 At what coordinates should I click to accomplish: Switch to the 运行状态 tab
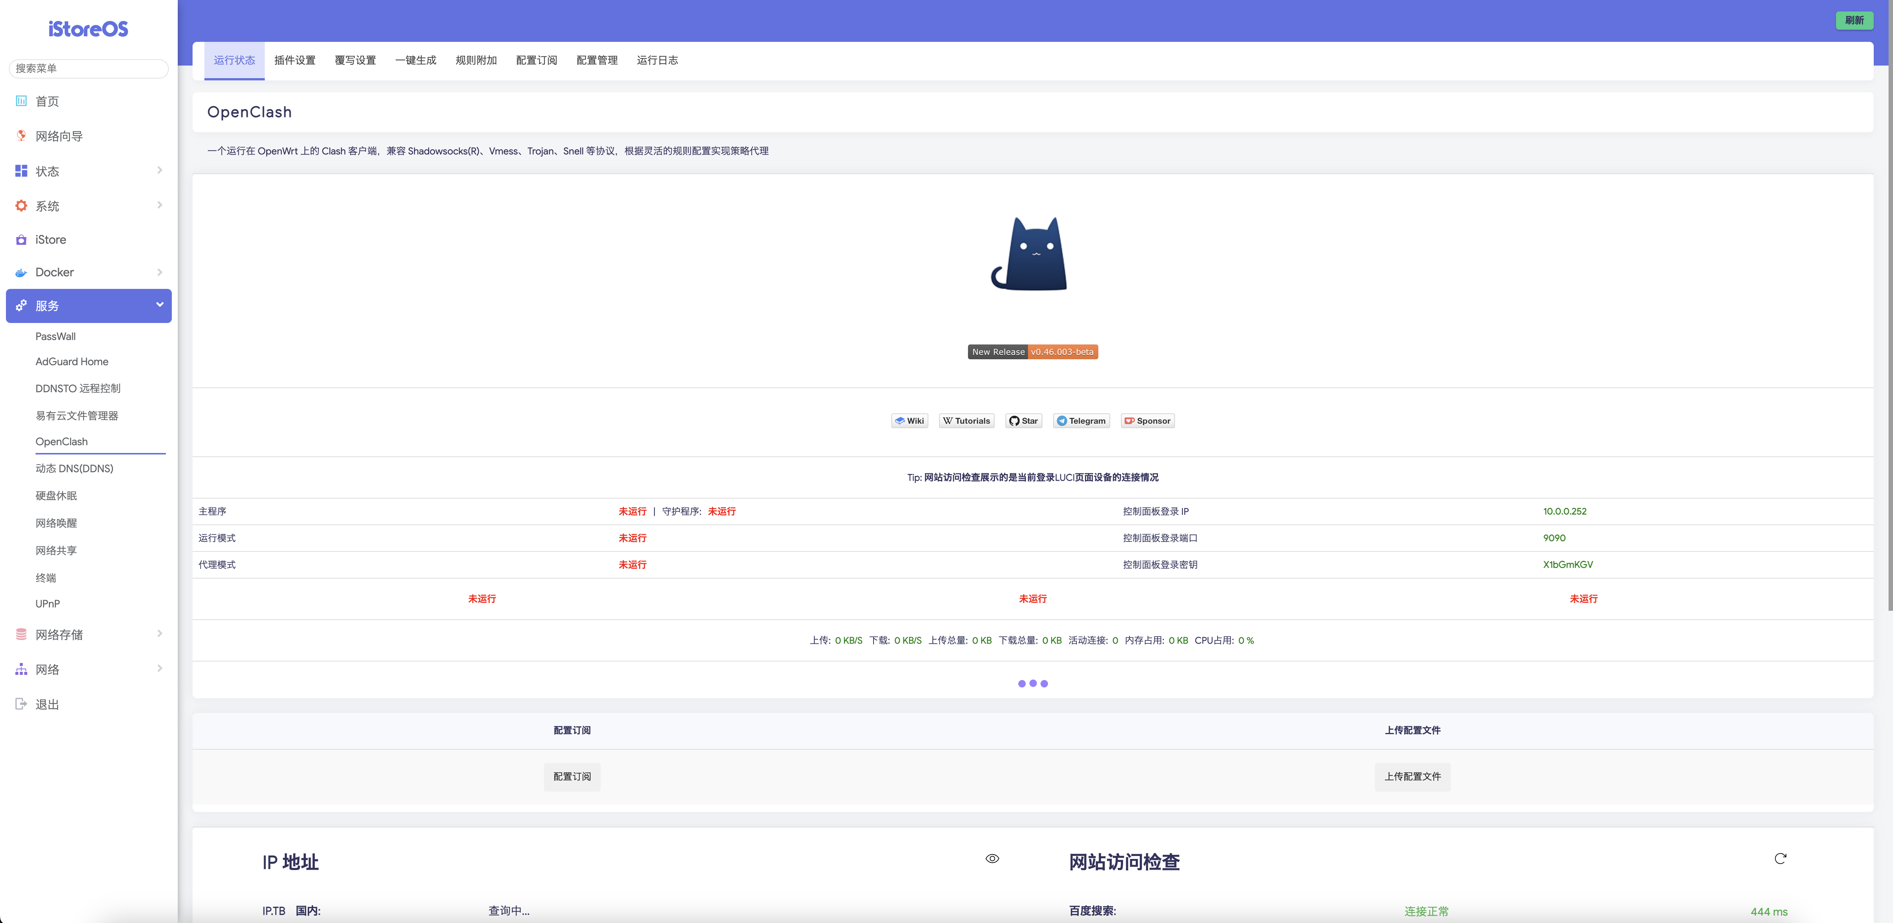click(x=234, y=60)
